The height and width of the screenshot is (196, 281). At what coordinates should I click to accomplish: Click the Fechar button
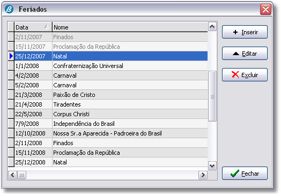coord(245,174)
